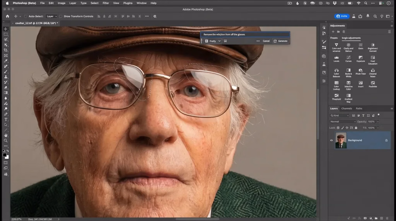This screenshot has height=221, width=396.
Task: Switch to the adjustment Presets tab
Action: click(334, 38)
